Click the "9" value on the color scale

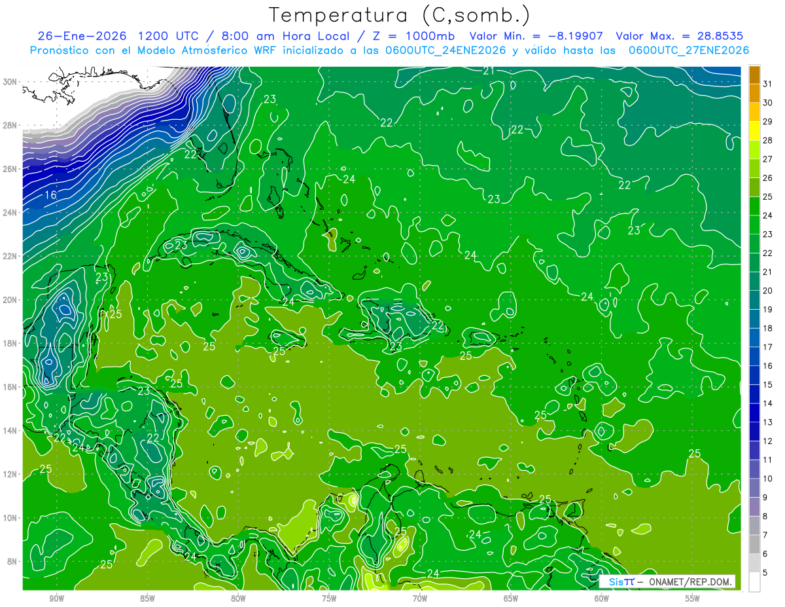pos(765,497)
